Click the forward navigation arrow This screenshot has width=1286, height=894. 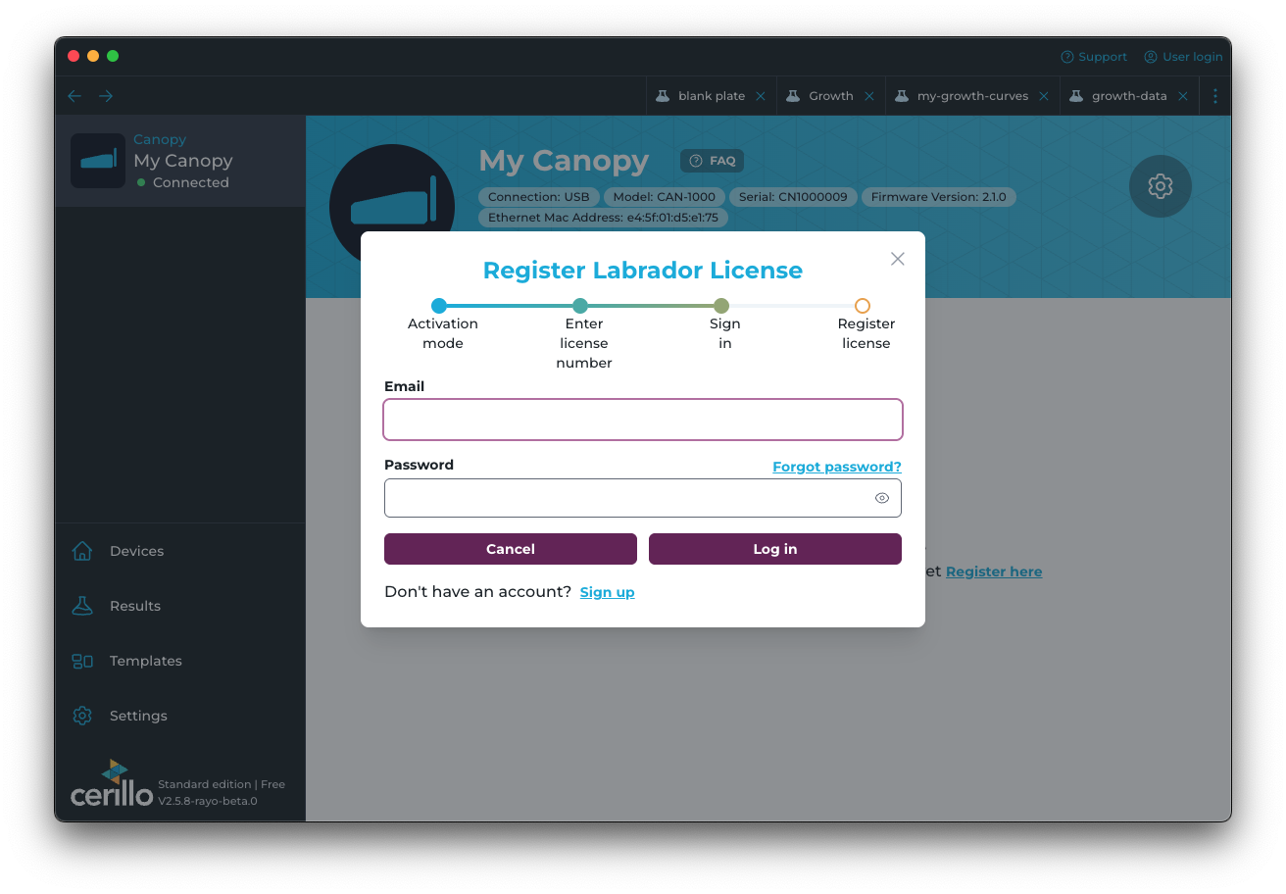tap(106, 96)
